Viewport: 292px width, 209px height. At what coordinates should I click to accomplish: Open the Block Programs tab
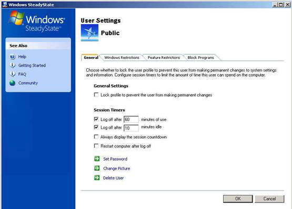pyautogui.click(x=200, y=58)
